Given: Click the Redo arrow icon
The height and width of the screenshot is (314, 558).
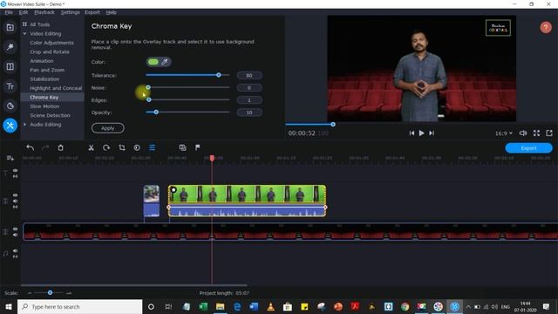Looking at the screenshot, I should pyautogui.click(x=45, y=147).
